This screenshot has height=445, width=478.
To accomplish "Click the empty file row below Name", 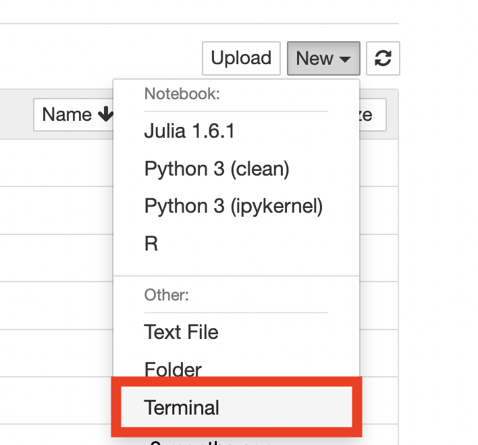I will click(54, 163).
